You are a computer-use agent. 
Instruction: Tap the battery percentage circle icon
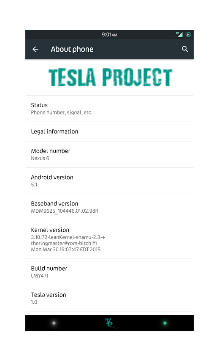tap(188, 35)
